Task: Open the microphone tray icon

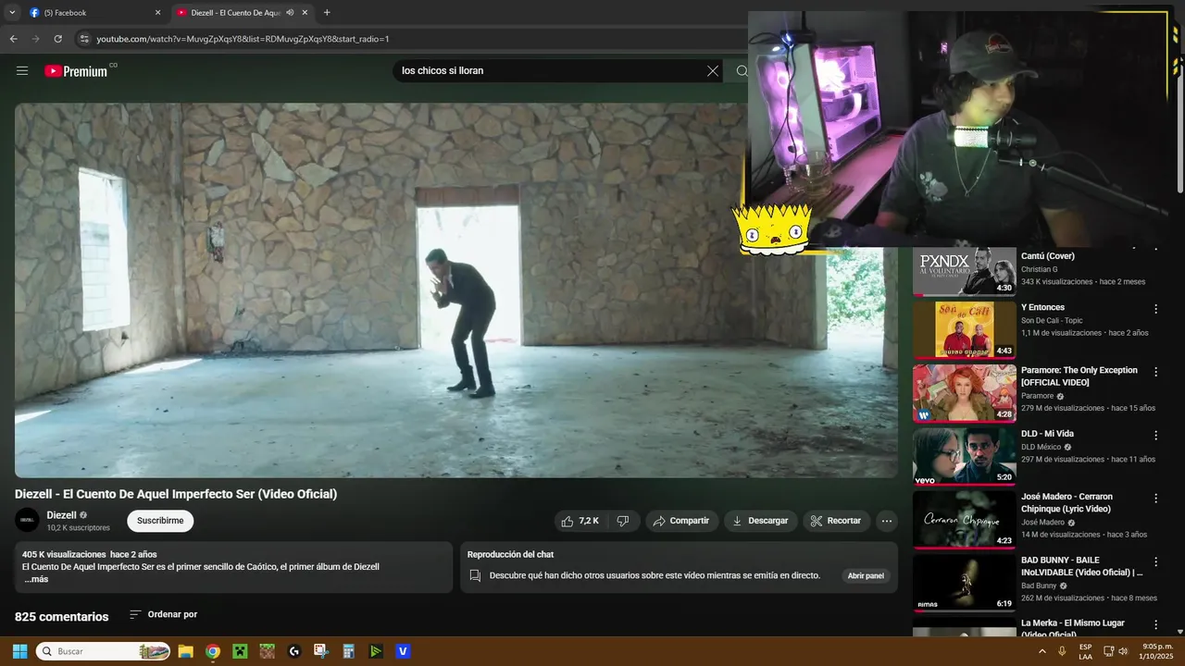Action: (x=1061, y=651)
